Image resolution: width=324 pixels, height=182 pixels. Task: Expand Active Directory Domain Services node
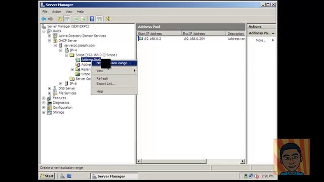pyautogui.click(x=50, y=36)
